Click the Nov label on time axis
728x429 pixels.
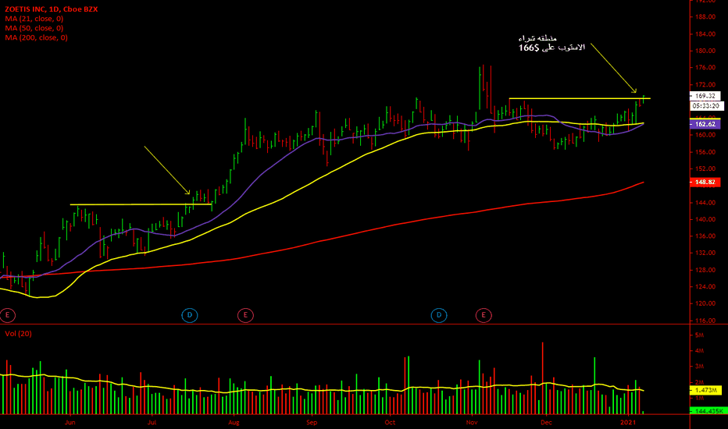click(x=472, y=422)
